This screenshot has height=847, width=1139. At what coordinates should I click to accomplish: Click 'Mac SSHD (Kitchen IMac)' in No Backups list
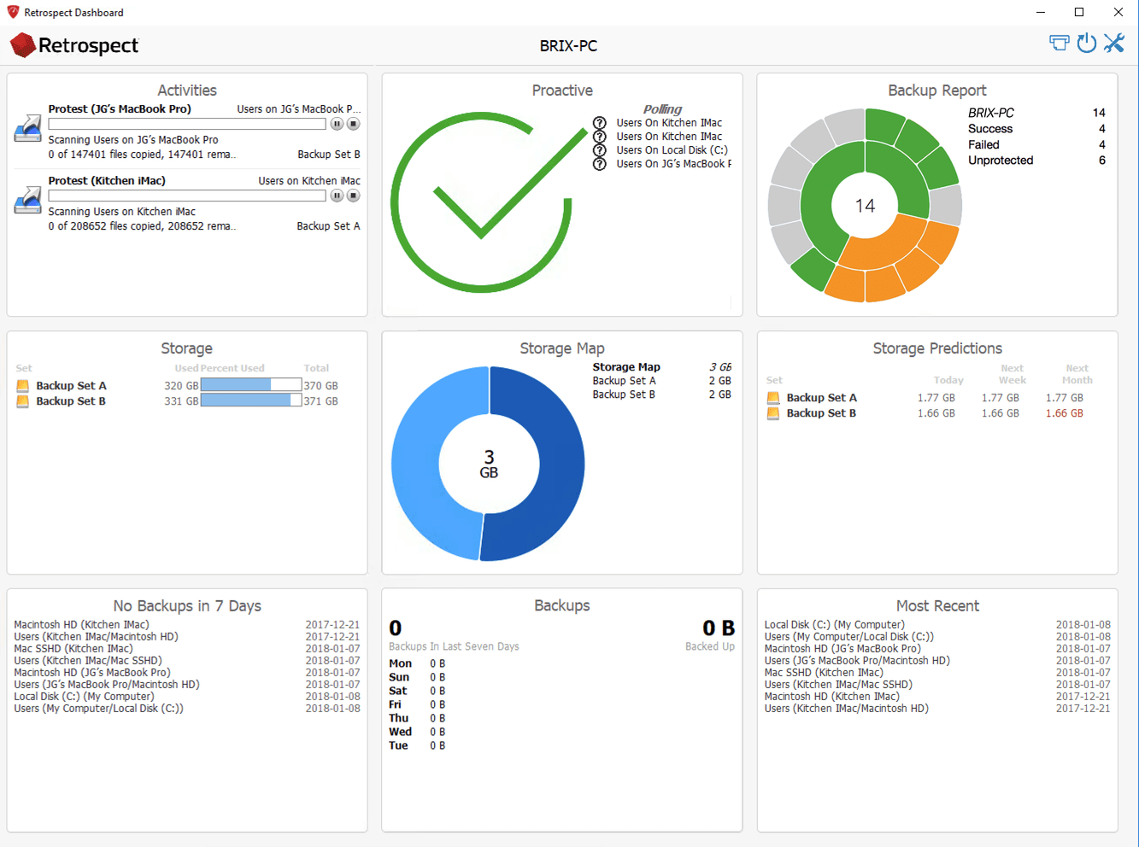tap(73, 649)
